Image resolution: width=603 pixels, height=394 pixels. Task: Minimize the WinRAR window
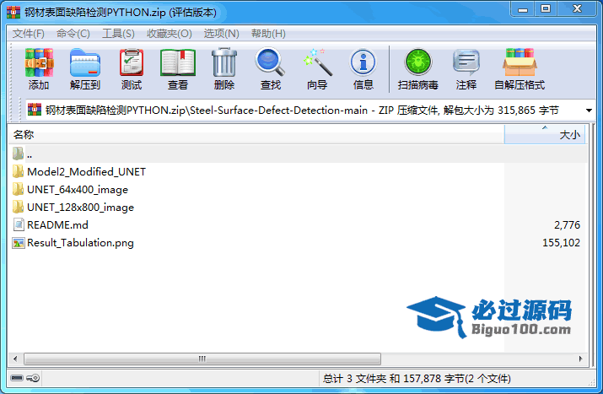pos(523,9)
